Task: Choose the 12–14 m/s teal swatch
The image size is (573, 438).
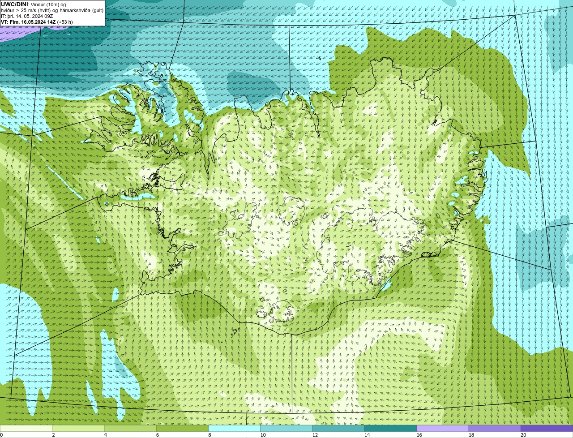Action: click(338, 428)
